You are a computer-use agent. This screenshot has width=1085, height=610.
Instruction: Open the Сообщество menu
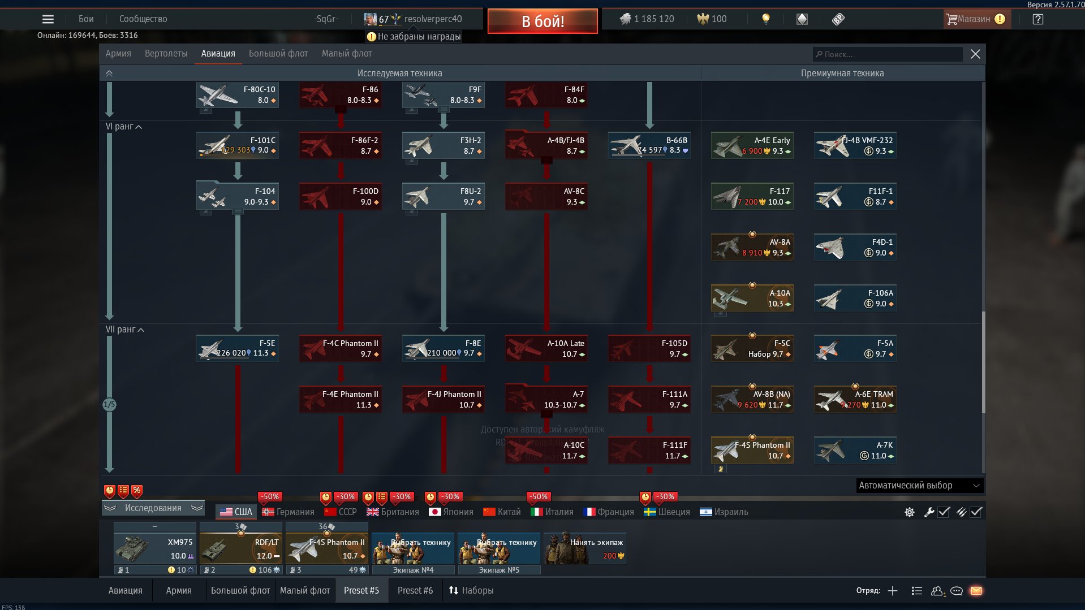pos(143,19)
